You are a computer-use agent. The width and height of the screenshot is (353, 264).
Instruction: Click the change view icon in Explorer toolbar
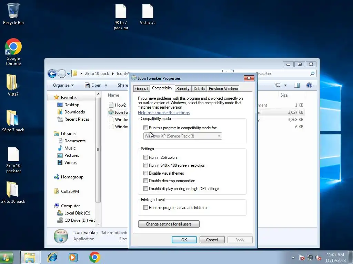pyautogui.click(x=278, y=85)
